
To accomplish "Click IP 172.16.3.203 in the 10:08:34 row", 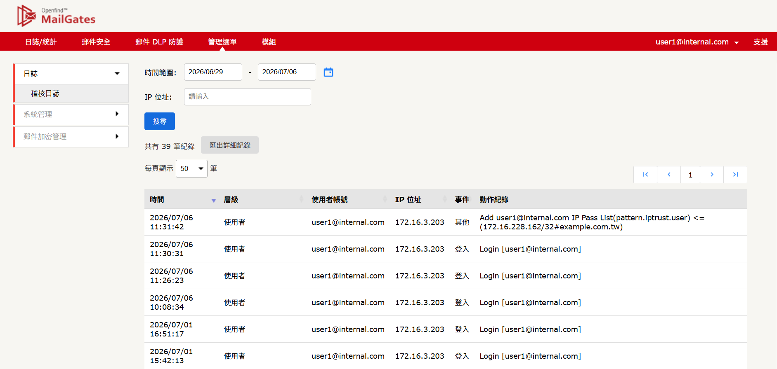I will coord(420,303).
